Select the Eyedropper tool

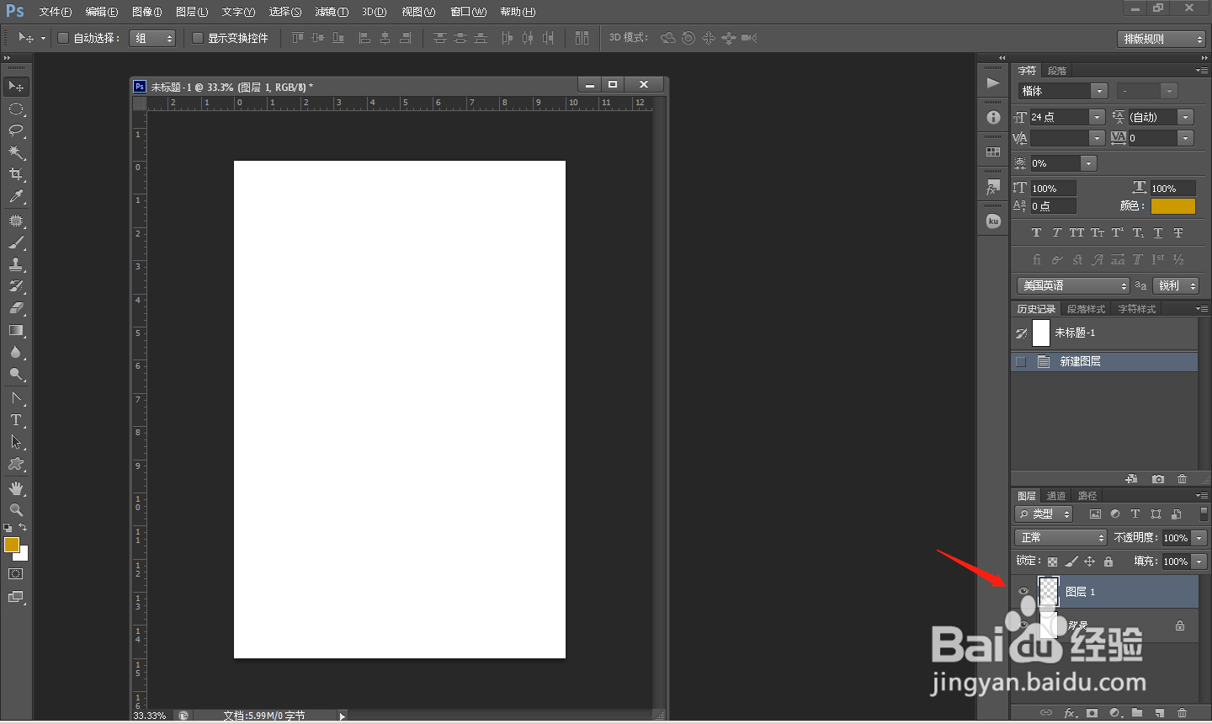point(16,197)
